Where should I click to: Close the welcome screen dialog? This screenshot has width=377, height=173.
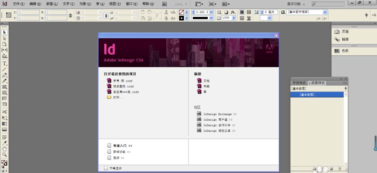pyautogui.click(x=276, y=35)
